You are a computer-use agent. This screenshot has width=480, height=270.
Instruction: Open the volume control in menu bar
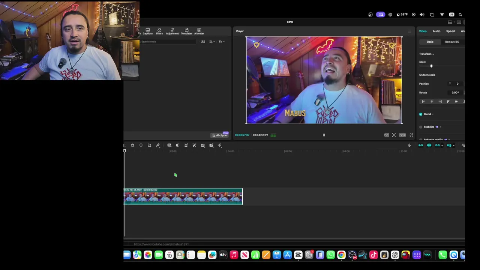422,15
